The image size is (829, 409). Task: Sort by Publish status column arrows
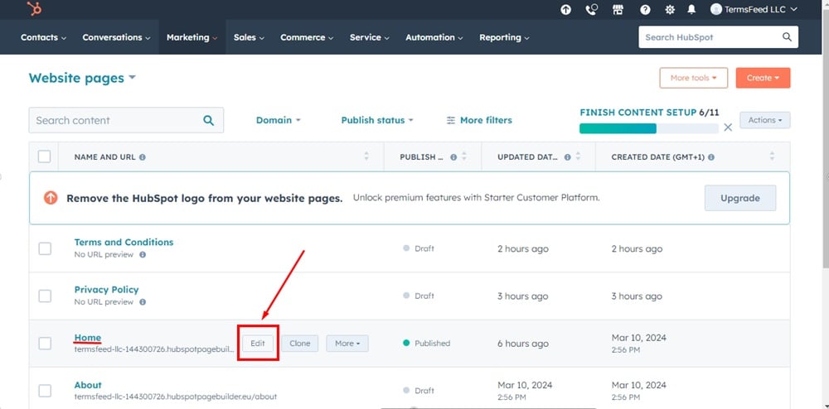click(464, 156)
